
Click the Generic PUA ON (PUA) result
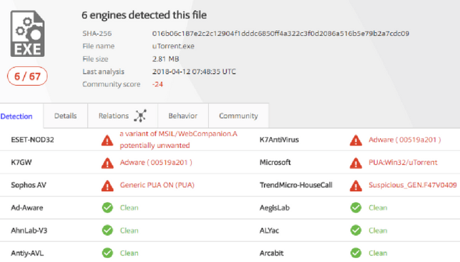(x=157, y=185)
